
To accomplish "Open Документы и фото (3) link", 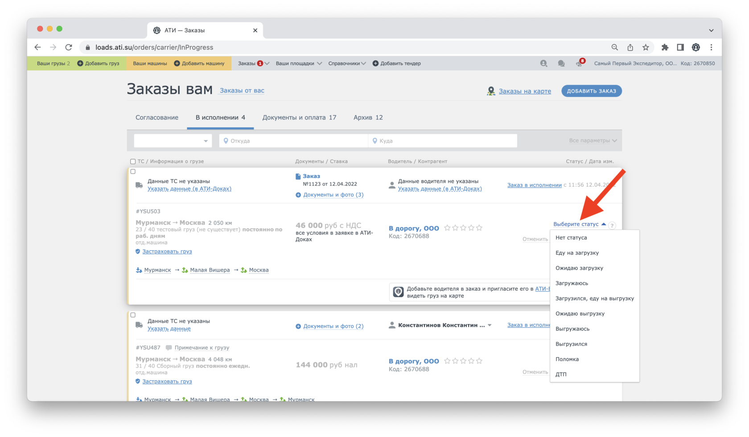I will tap(333, 195).
